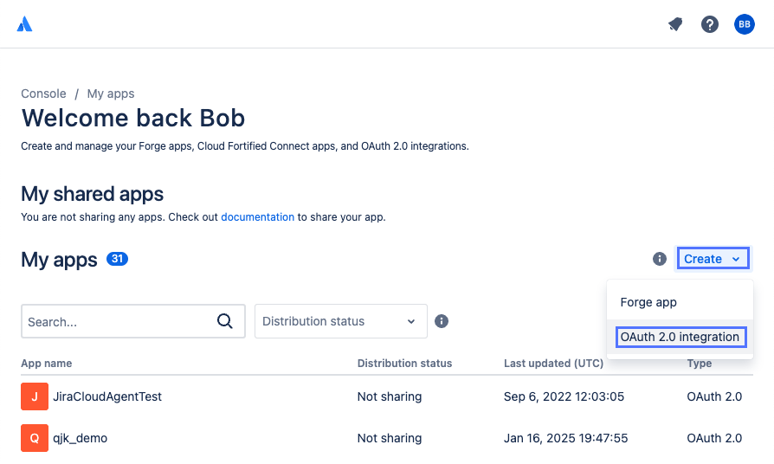Open the documentation link
Screen dimensions: 774x464
click(x=258, y=217)
